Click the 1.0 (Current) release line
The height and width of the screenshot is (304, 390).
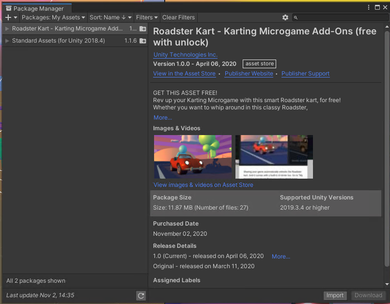pyautogui.click(x=208, y=256)
